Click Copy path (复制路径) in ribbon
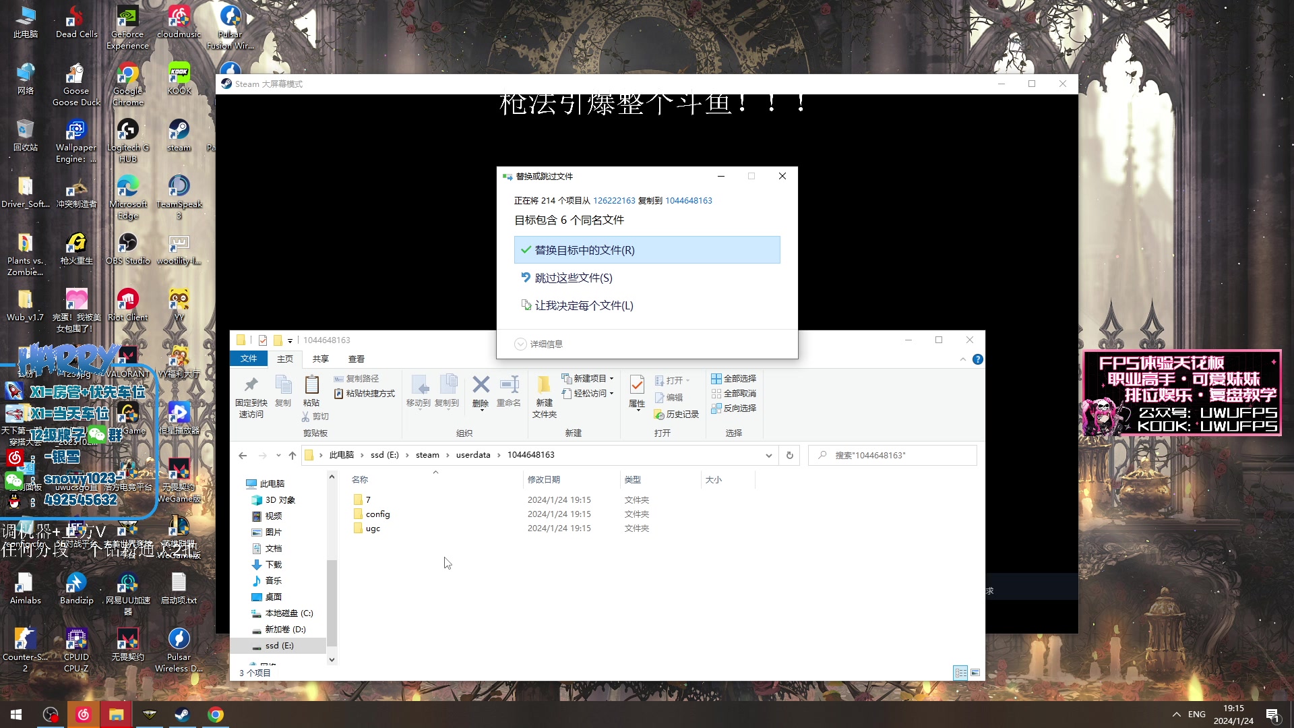This screenshot has width=1294, height=728. (357, 379)
